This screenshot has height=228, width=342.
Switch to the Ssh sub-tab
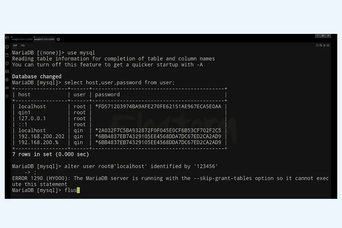[x=15, y=45]
